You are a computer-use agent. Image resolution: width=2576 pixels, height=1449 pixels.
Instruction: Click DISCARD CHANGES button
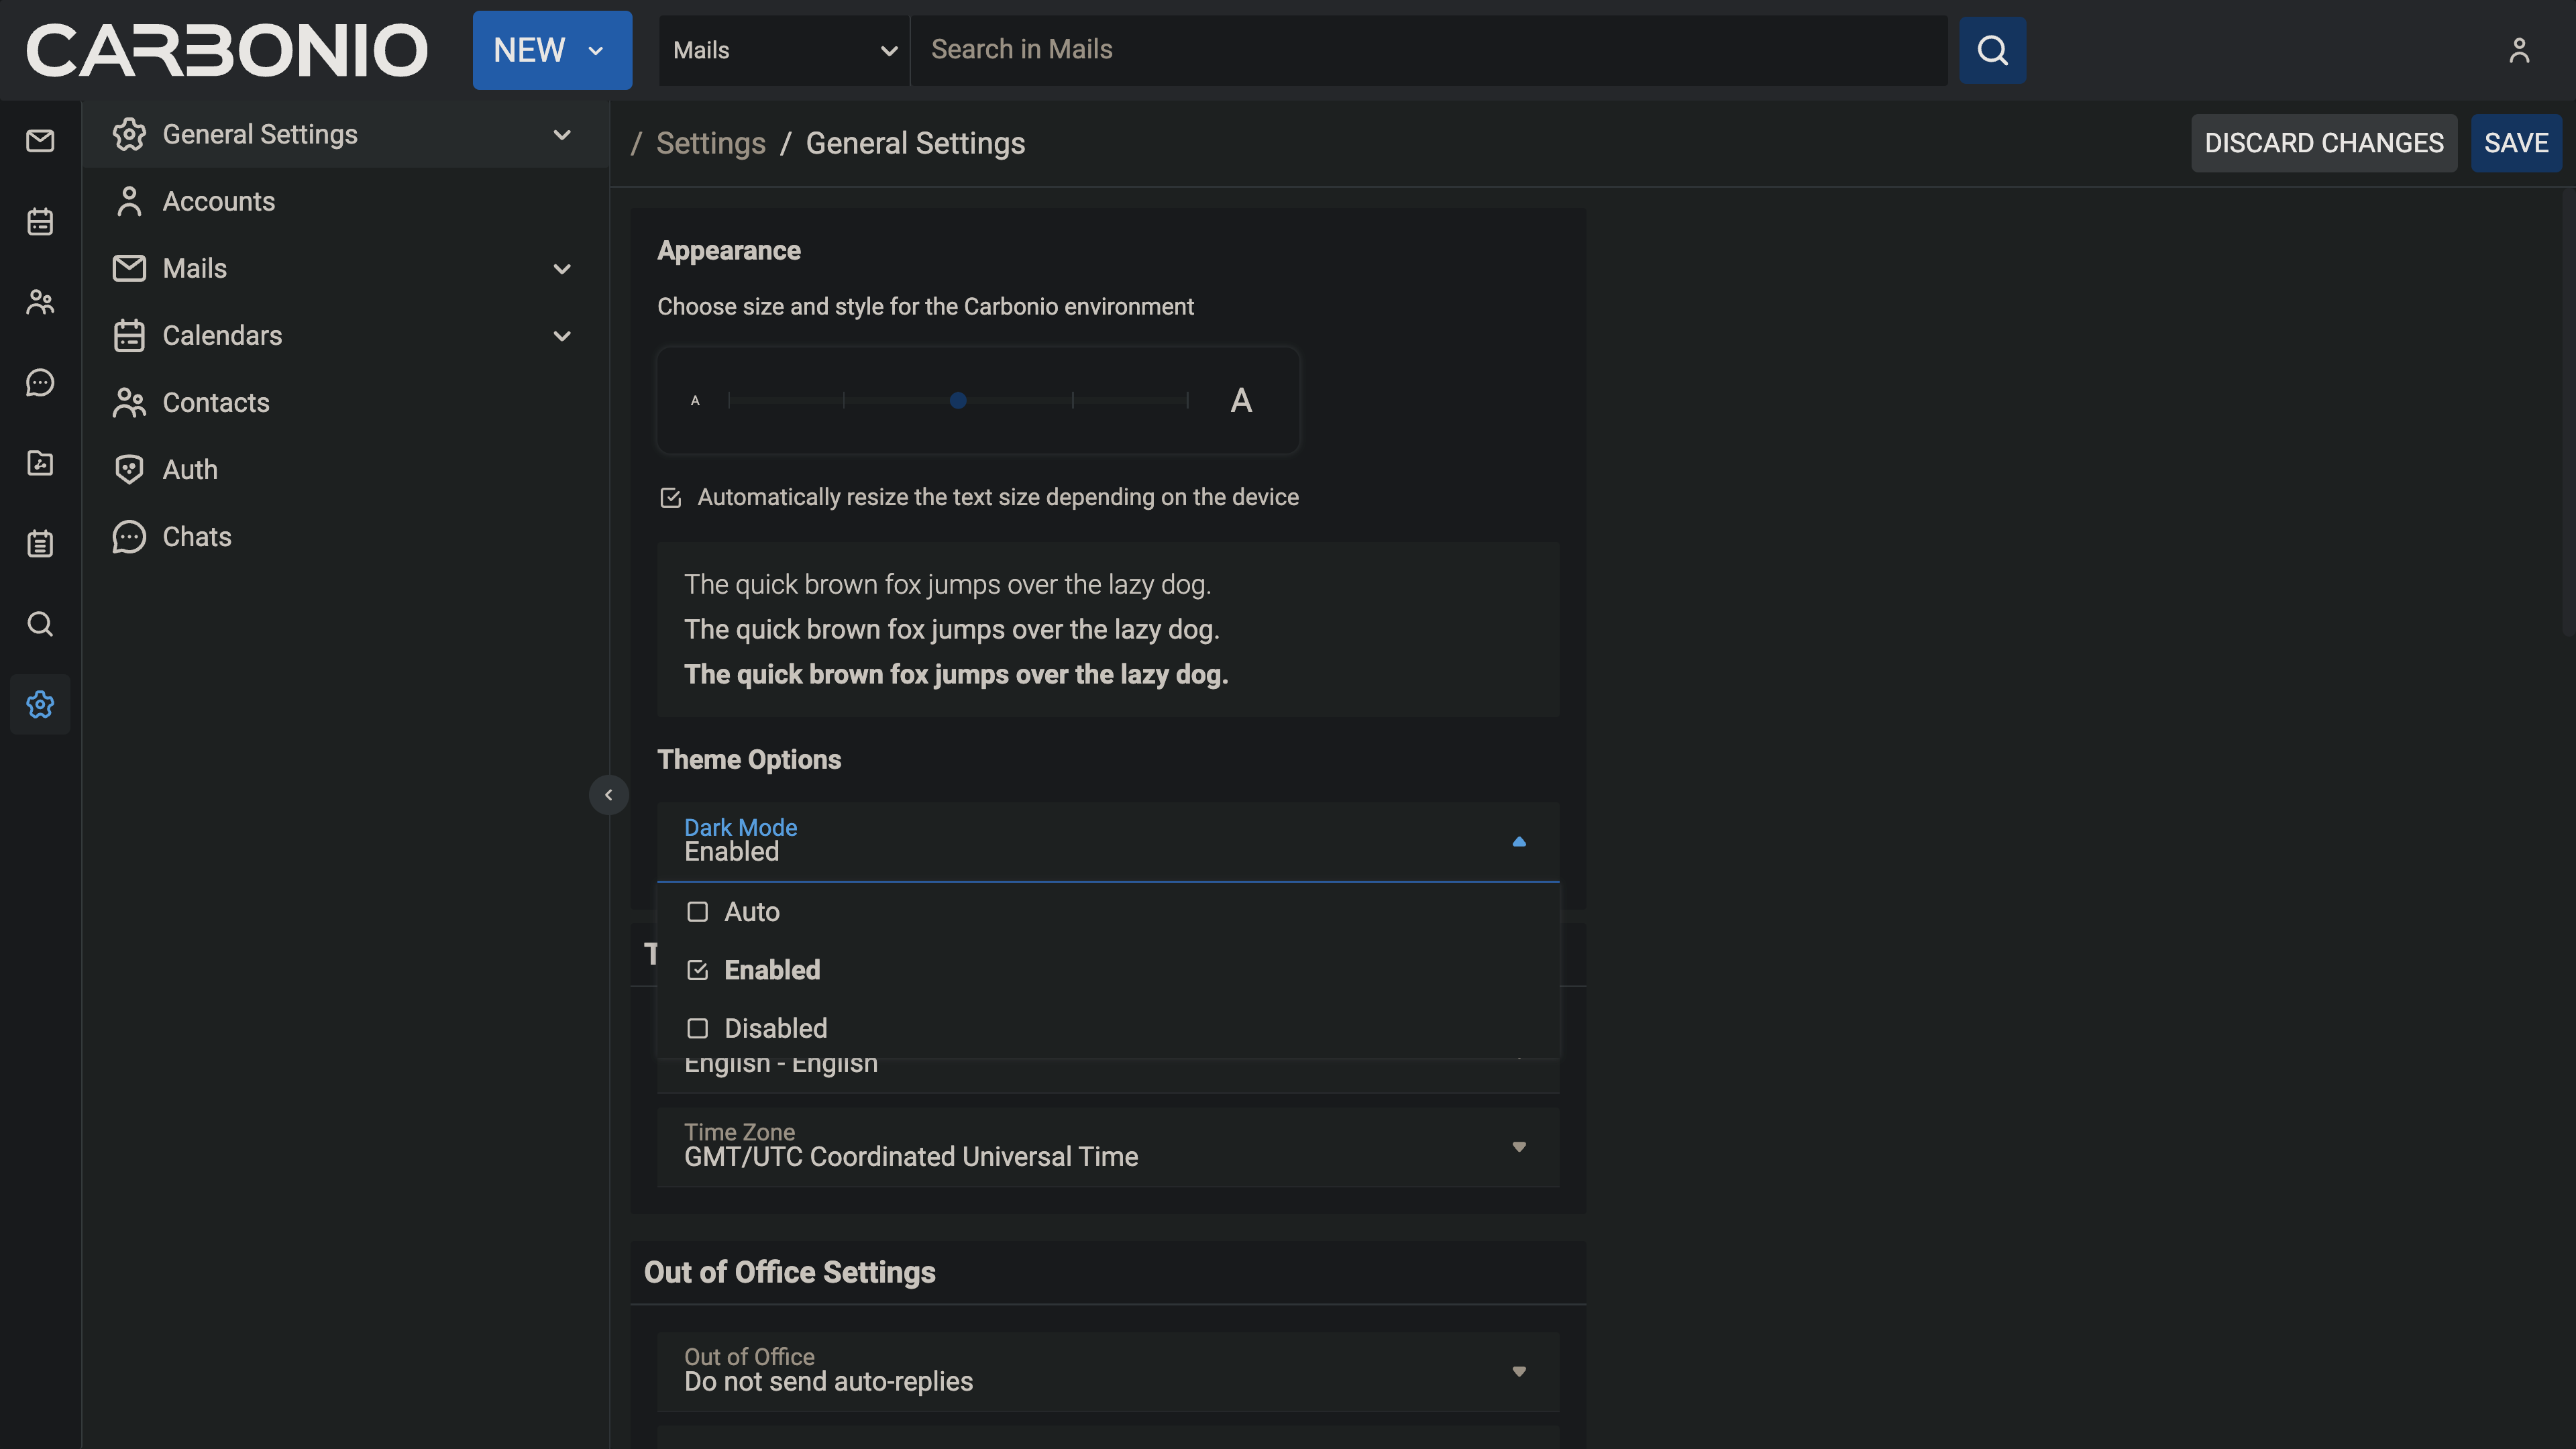click(2323, 143)
